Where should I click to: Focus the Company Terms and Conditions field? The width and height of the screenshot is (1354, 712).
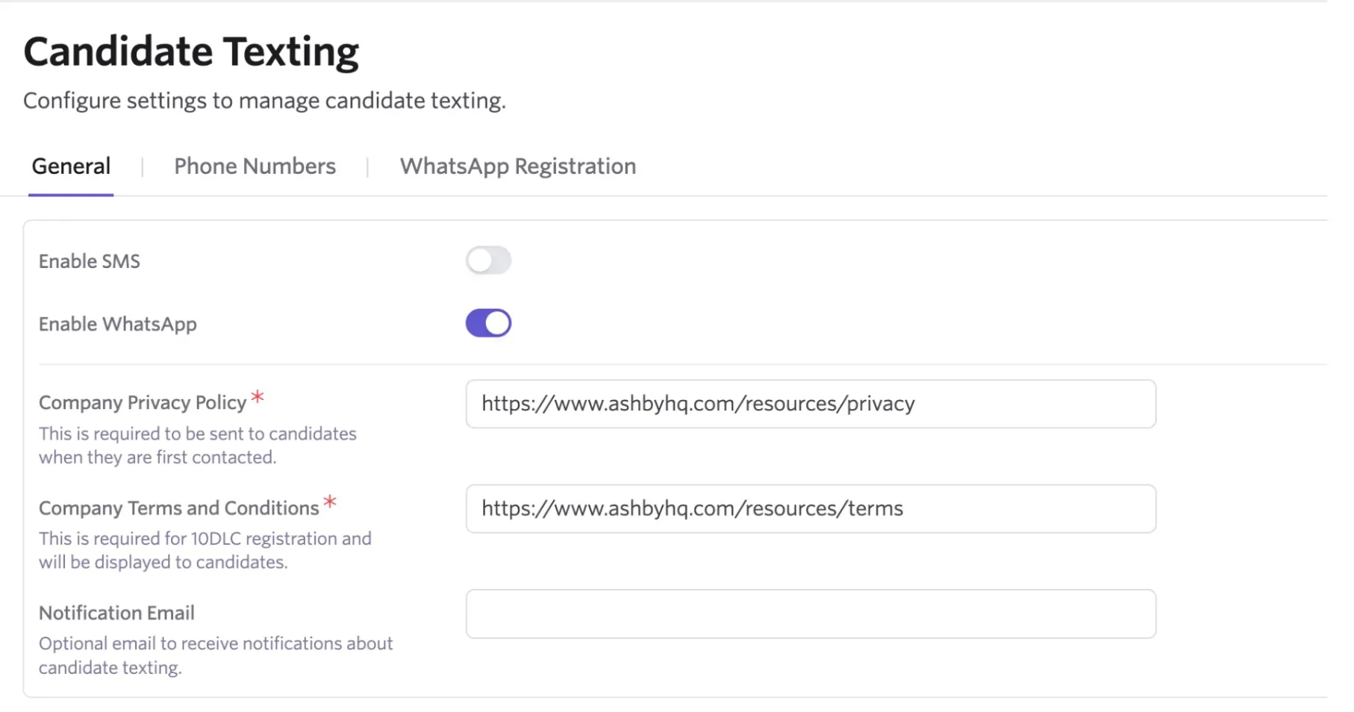coord(811,508)
